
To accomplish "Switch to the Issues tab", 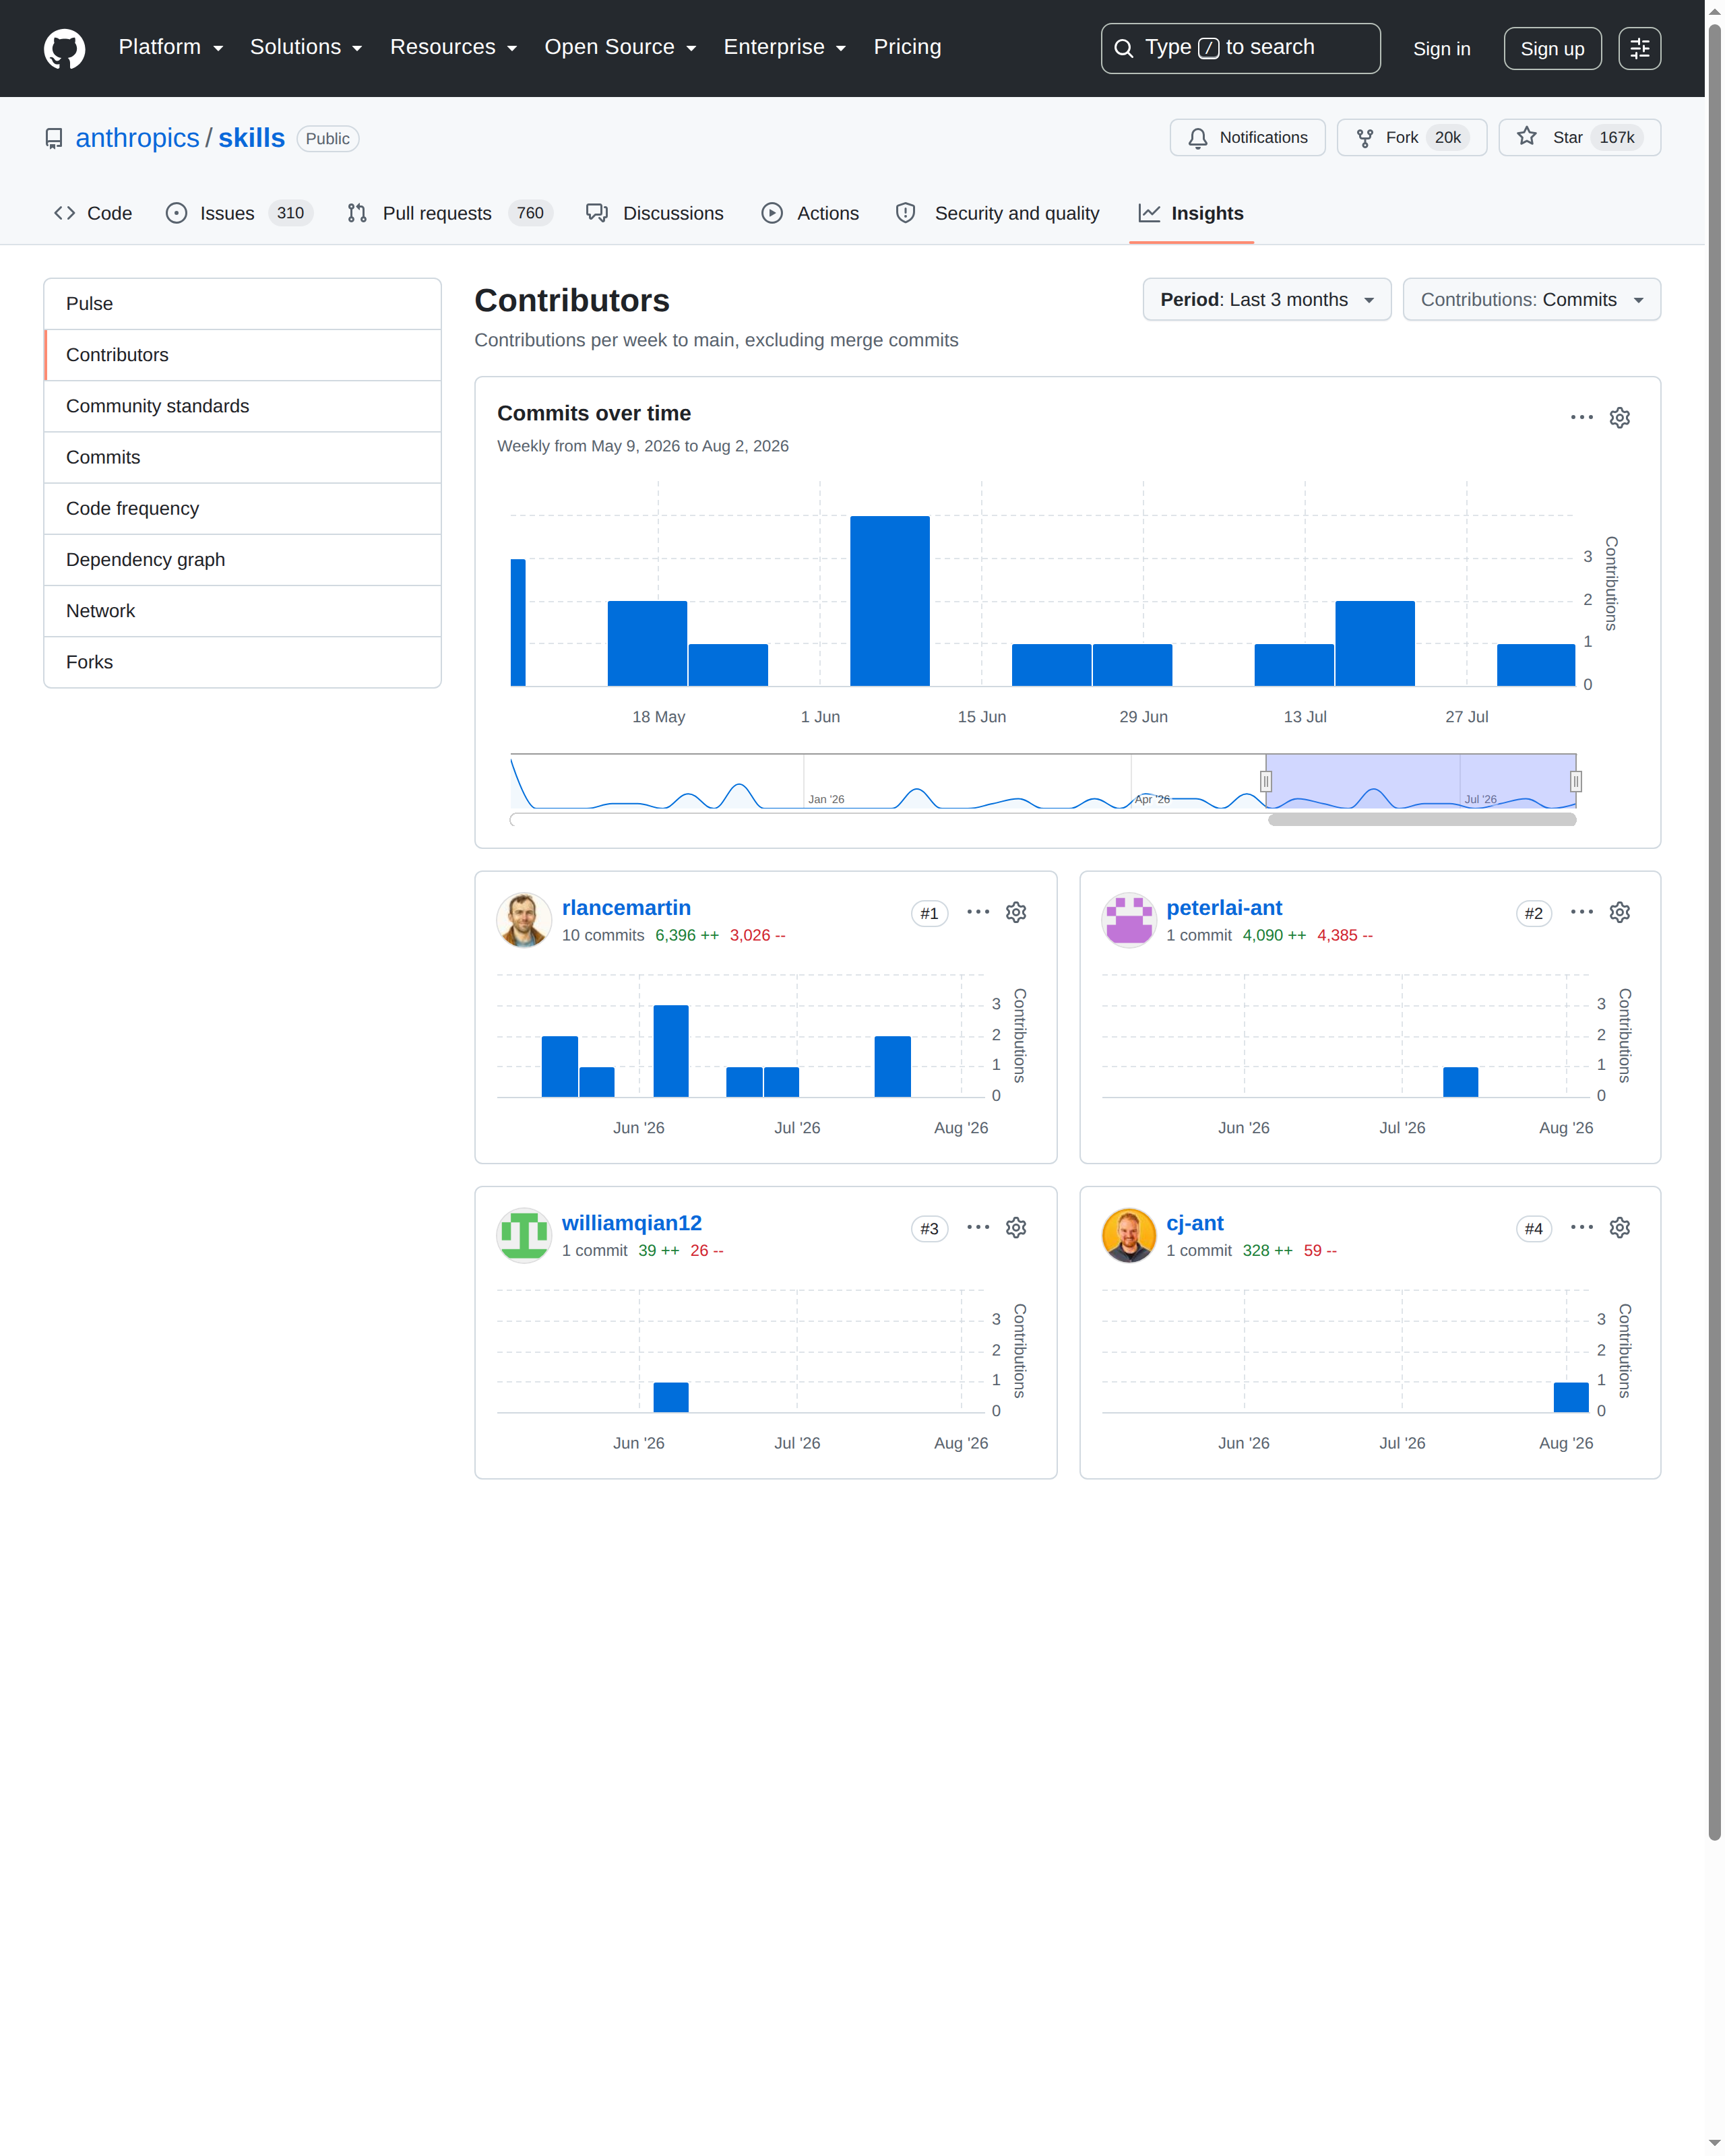I will [x=239, y=213].
